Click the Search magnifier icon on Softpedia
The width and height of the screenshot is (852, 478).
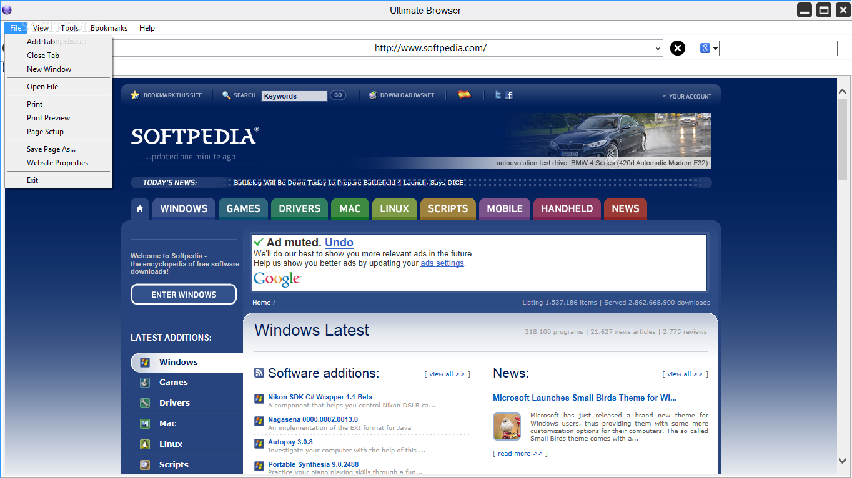(227, 95)
